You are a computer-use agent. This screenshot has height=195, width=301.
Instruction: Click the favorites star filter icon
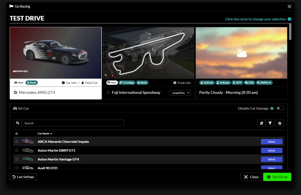[x=280, y=123]
